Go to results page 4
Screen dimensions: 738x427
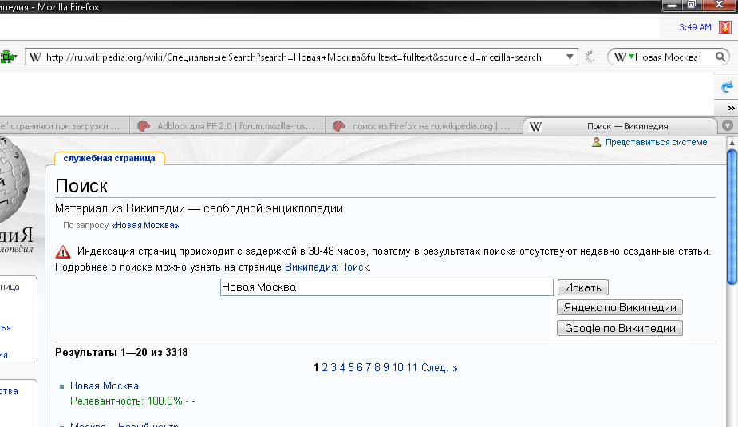pos(342,368)
